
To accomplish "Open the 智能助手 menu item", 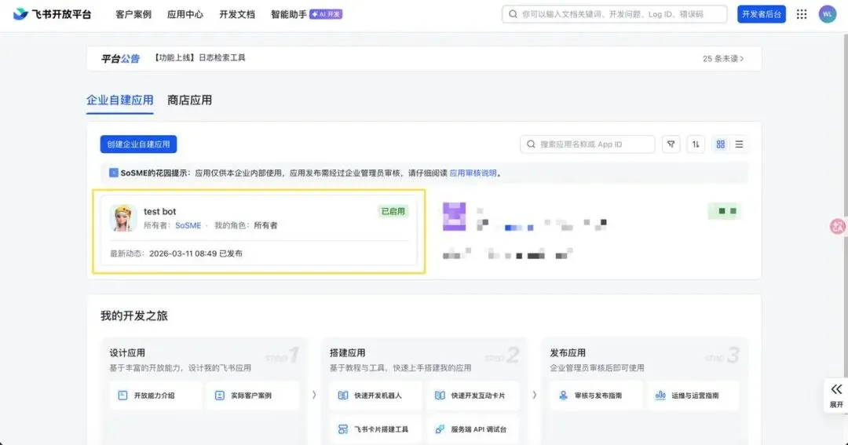I will [289, 15].
